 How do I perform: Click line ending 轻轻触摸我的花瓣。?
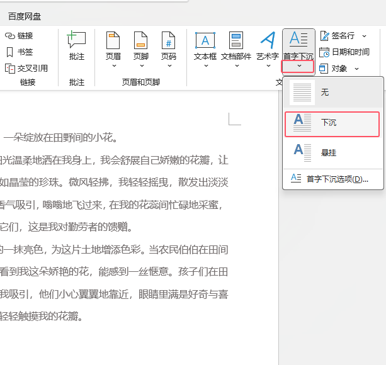click(x=41, y=316)
